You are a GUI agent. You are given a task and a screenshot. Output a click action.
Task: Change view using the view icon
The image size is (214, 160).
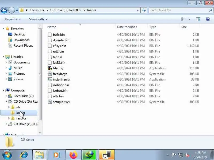click(184, 19)
